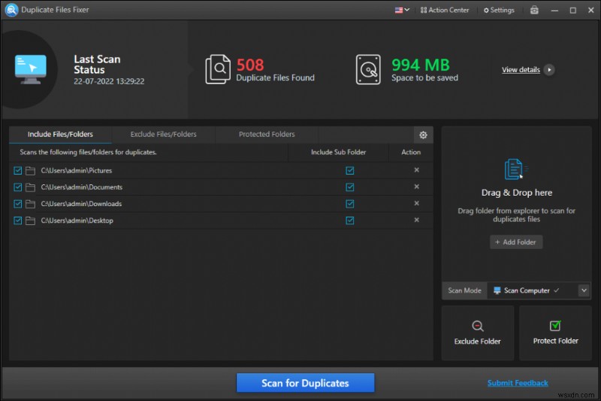Click the Pictures row folder icon
Image resolution: width=601 pixels, height=401 pixels.
pos(30,171)
